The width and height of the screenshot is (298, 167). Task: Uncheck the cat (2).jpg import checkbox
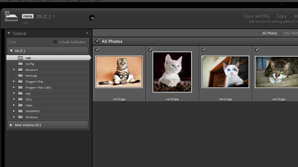pyautogui.click(x=150, y=49)
